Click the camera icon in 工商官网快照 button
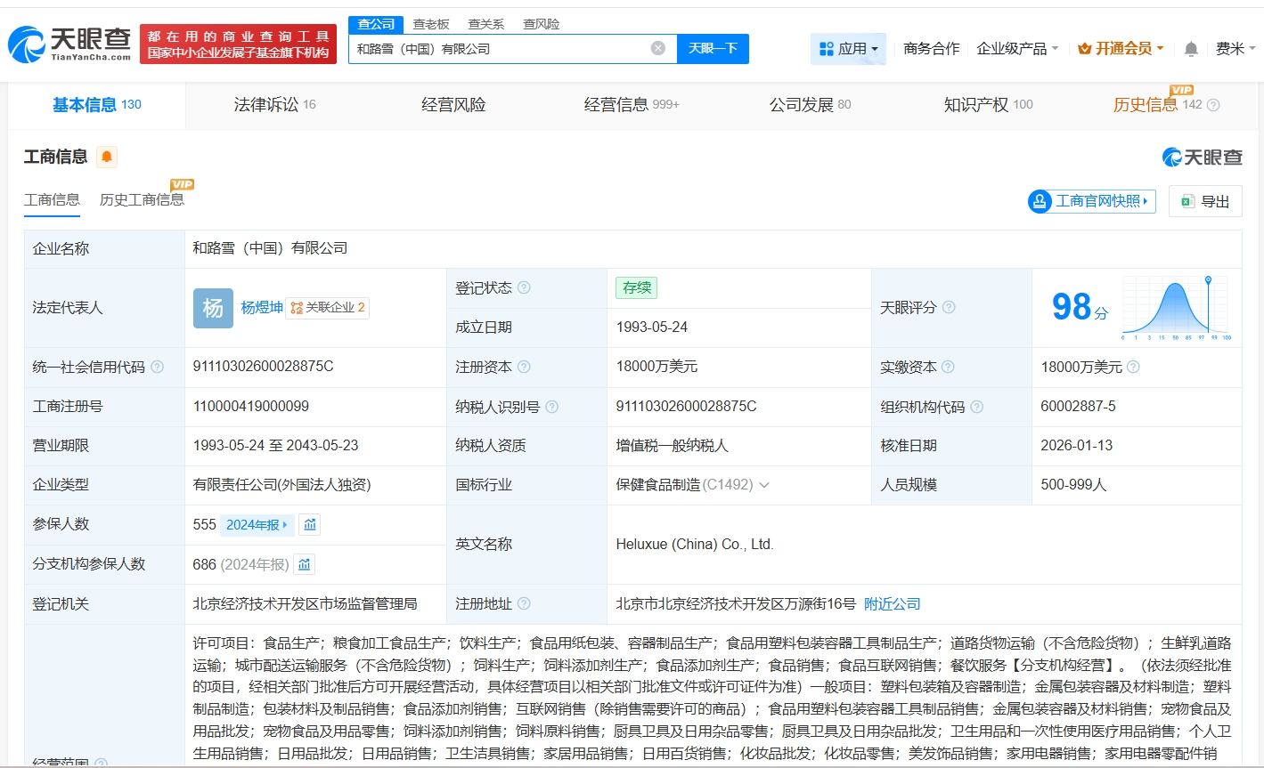Screen dimensions: 1264x768 (1040, 201)
